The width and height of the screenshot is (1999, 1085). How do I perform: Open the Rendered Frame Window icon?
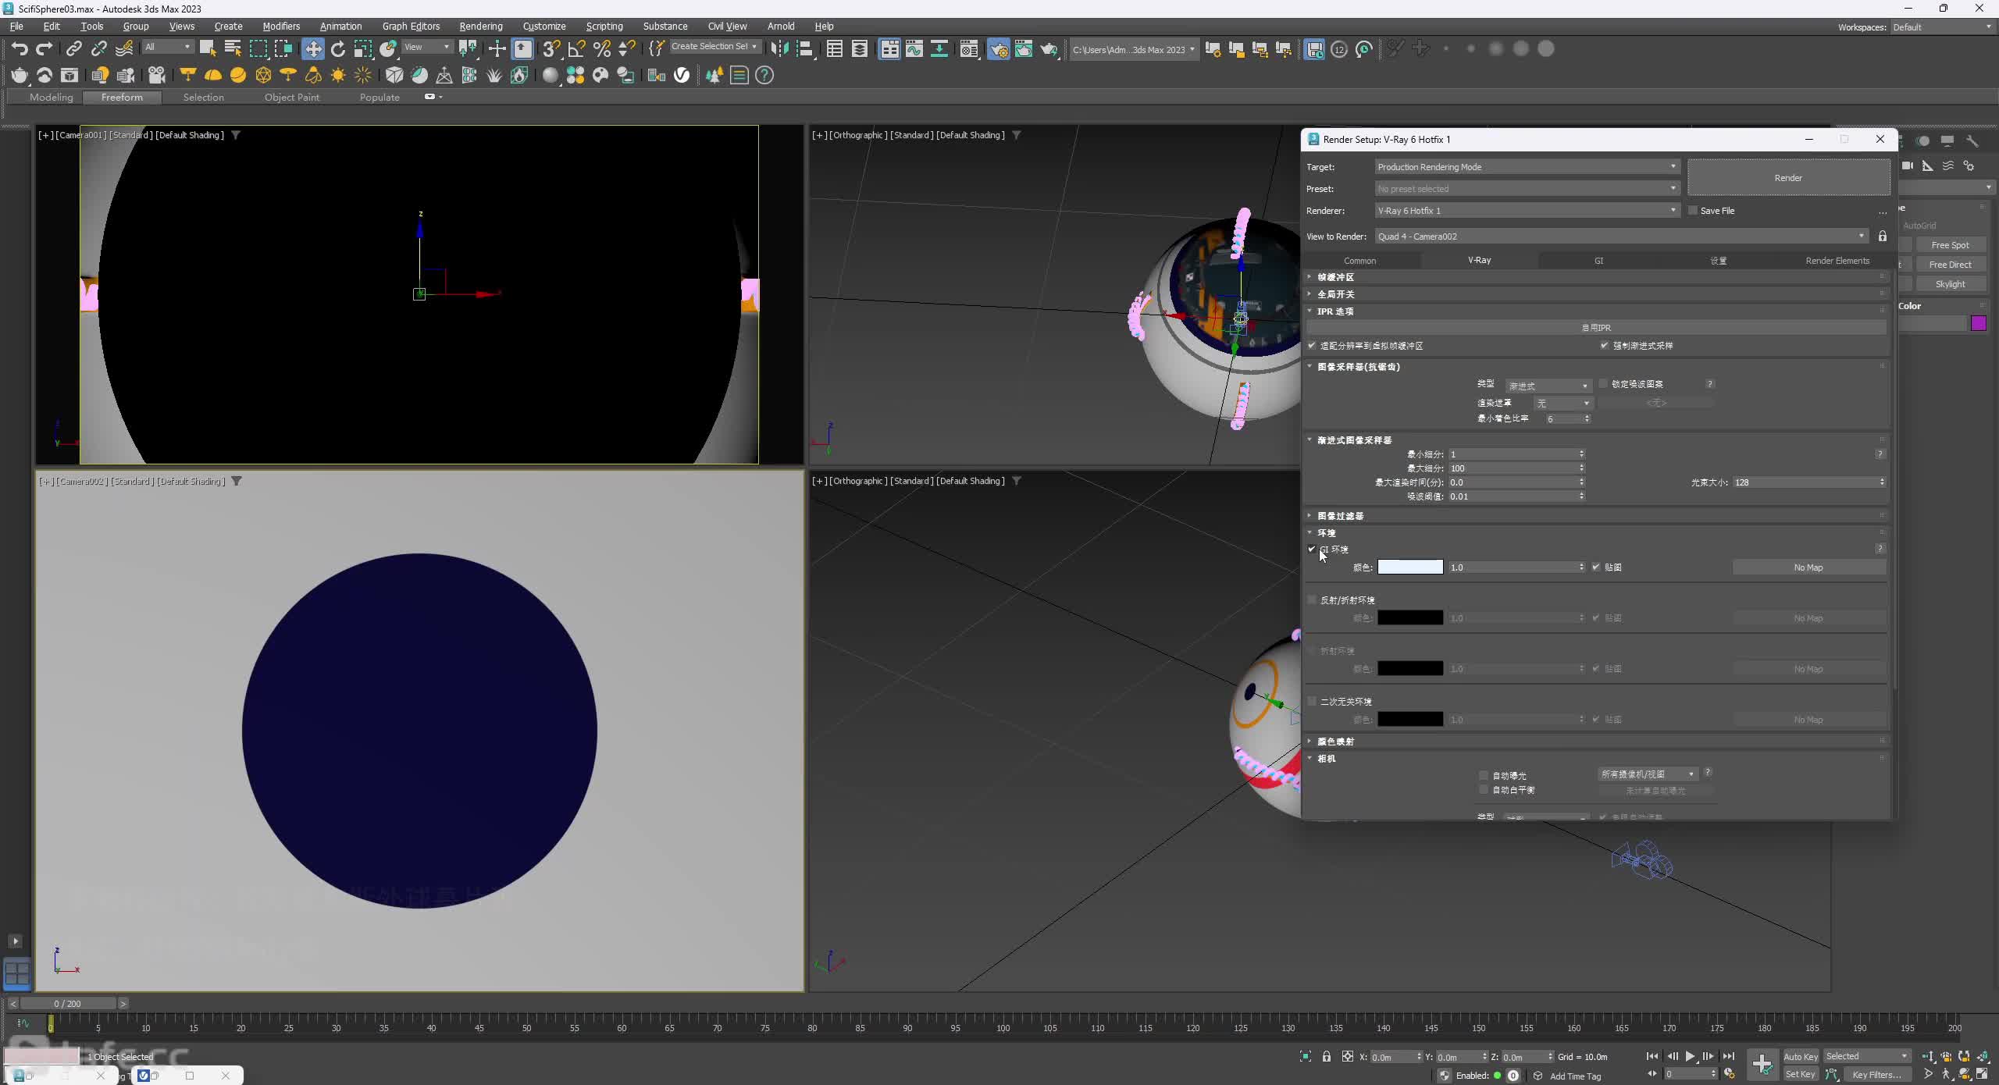pos(1024,49)
